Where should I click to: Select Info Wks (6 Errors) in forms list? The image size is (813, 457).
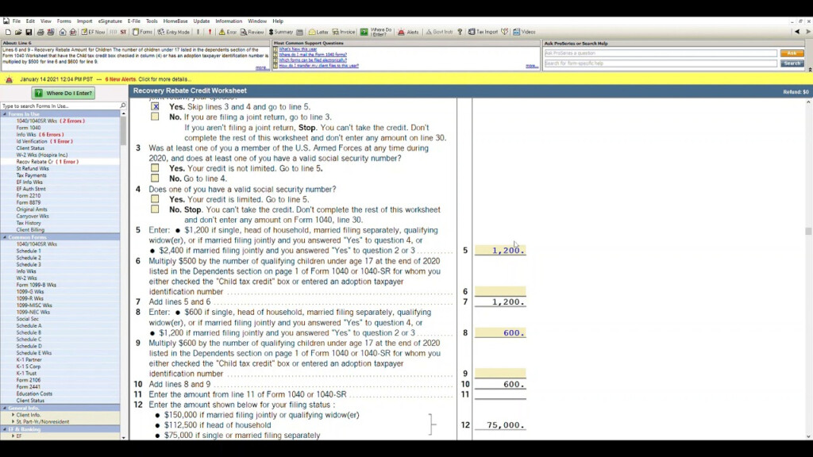40,134
